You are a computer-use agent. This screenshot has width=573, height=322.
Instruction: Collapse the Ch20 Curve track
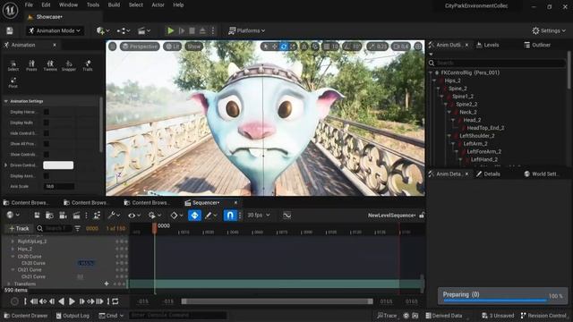pyautogui.click(x=13, y=257)
